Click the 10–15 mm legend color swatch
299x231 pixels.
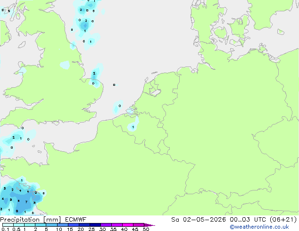tap(62, 225)
